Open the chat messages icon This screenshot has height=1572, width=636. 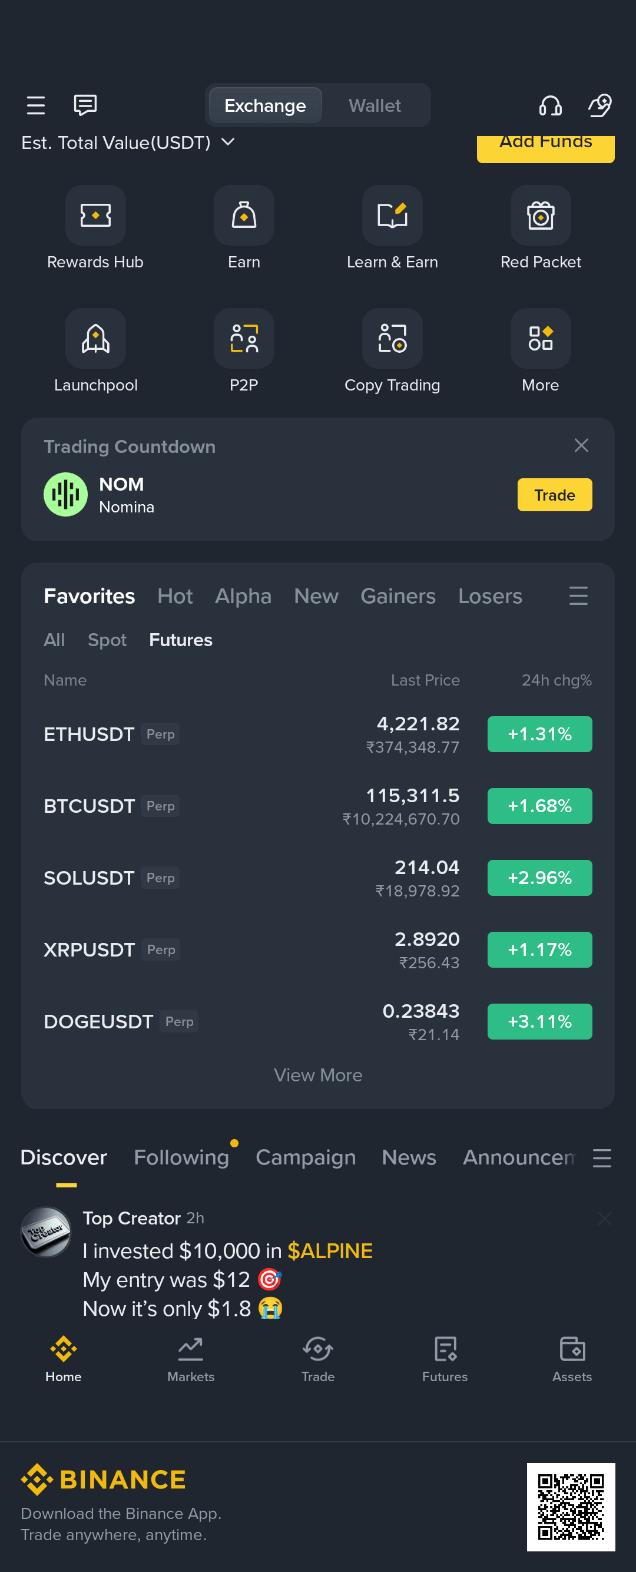click(85, 105)
